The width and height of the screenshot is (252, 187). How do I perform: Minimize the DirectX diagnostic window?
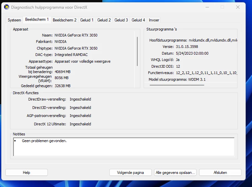point(207,7)
